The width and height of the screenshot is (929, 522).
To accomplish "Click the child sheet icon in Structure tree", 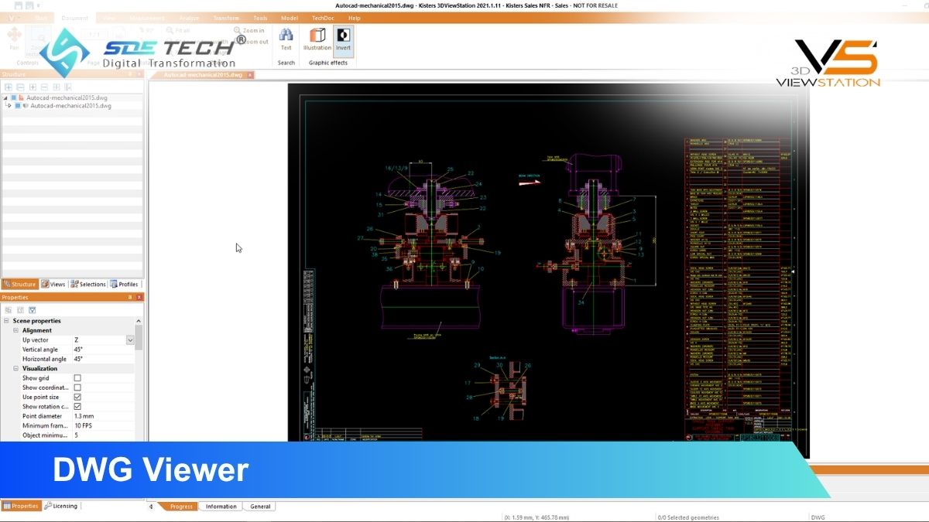I will tap(26, 106).
